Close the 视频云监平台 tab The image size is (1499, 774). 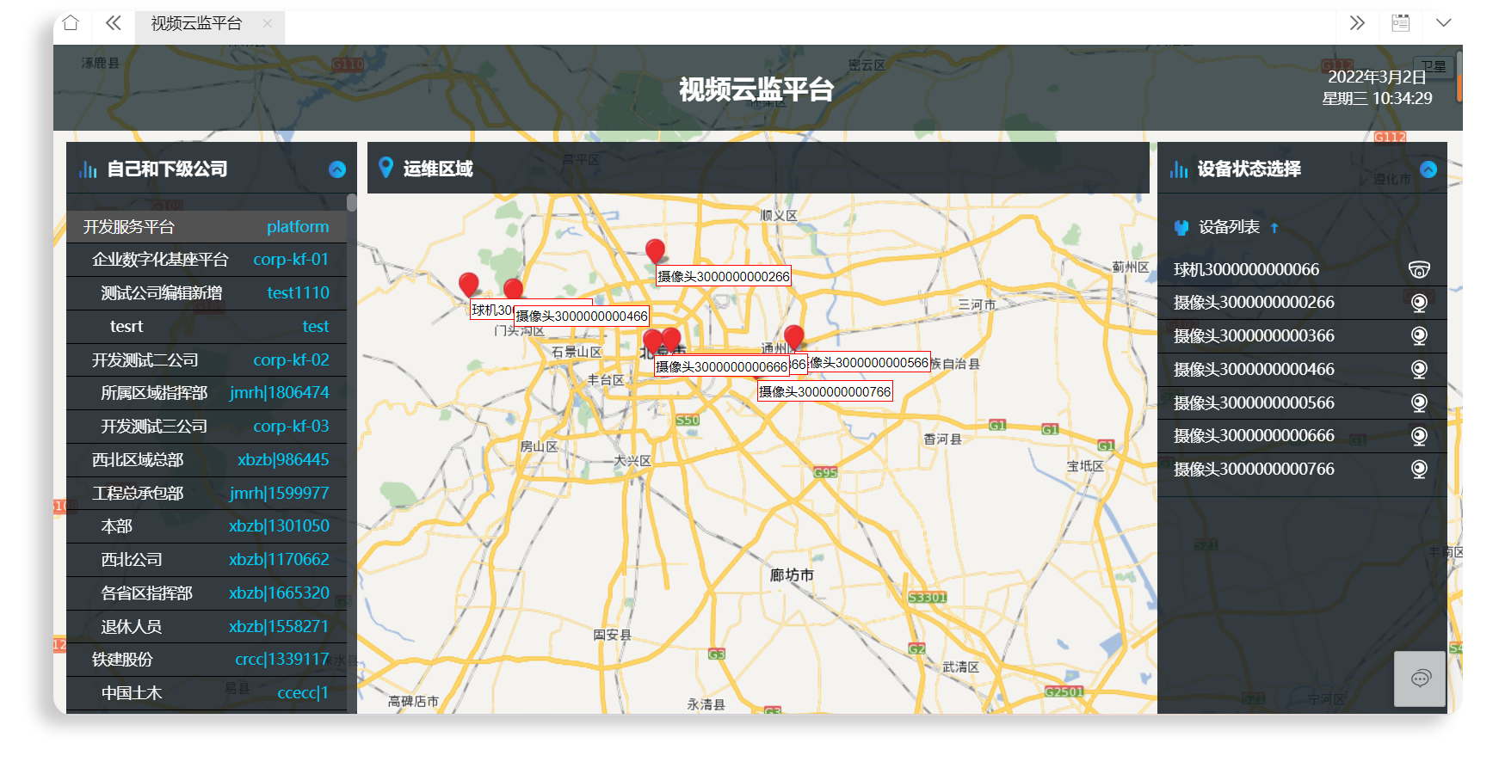[268, 23]
